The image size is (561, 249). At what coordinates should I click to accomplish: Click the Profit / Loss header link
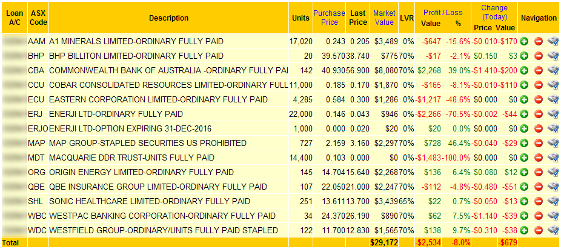point(443,13)
